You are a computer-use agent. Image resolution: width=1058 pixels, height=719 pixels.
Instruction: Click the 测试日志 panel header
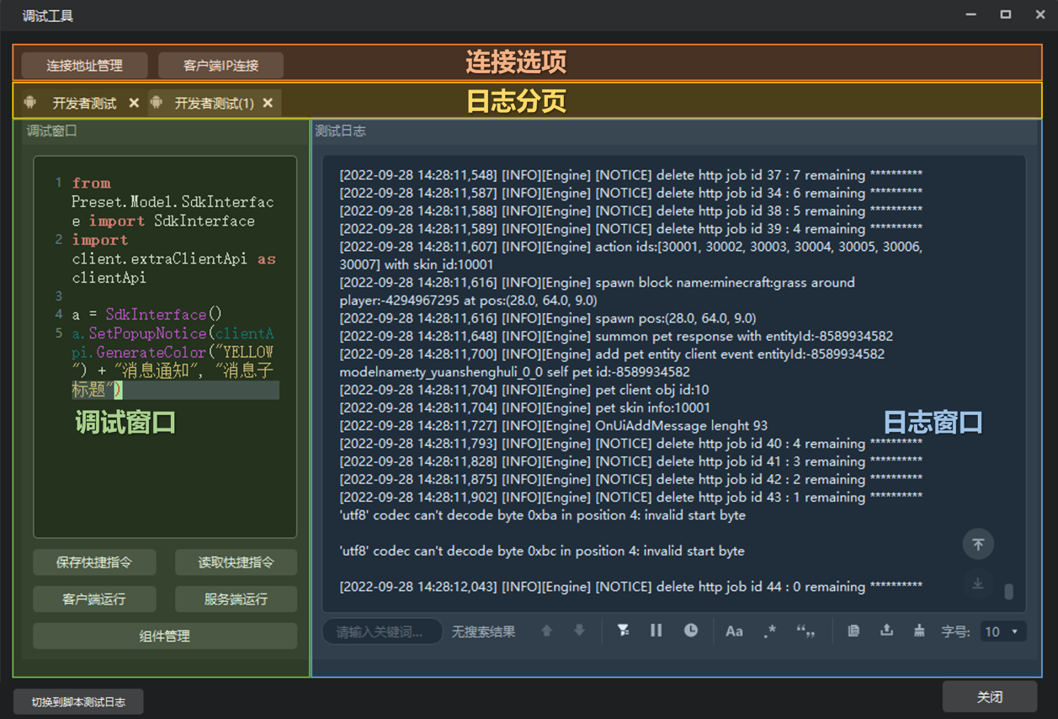coord(340,130)
